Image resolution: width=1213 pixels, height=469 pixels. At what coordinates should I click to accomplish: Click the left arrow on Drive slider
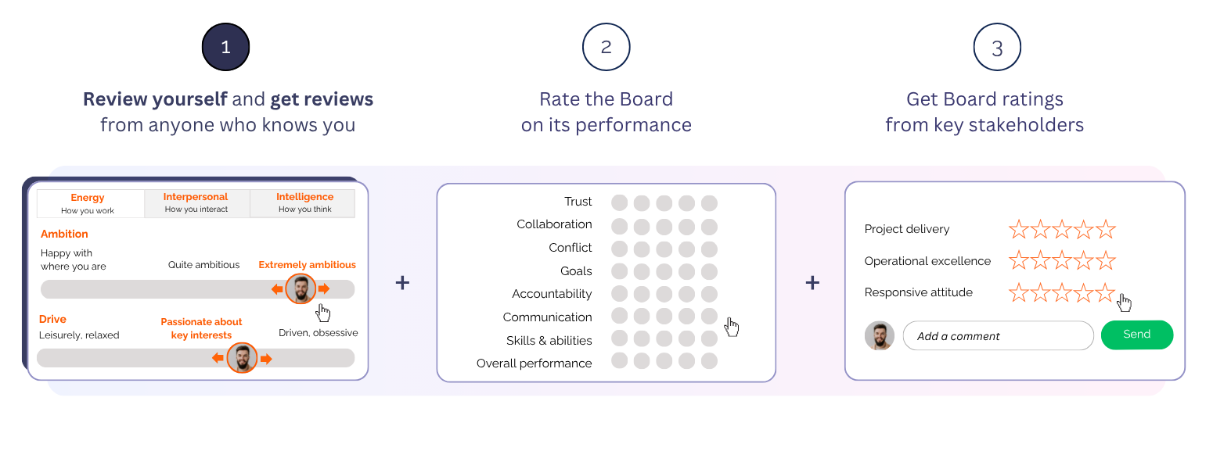tap(218, 359)
